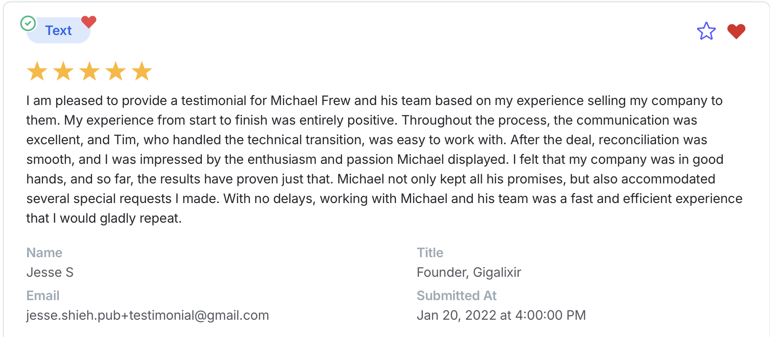Click the title value Founder, Gigalixir

(x=469, y=272)
